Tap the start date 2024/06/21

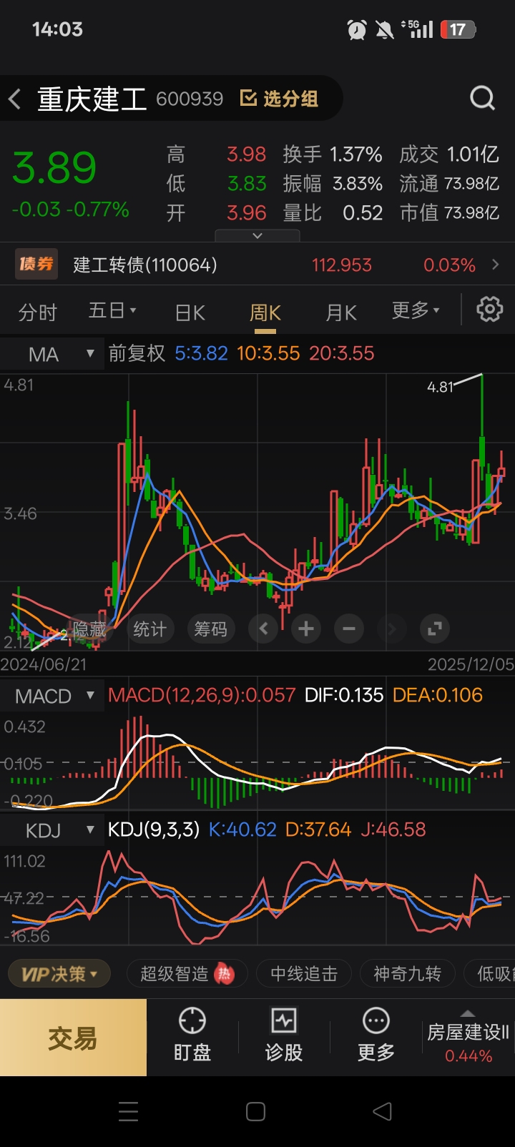pos(44,664)
